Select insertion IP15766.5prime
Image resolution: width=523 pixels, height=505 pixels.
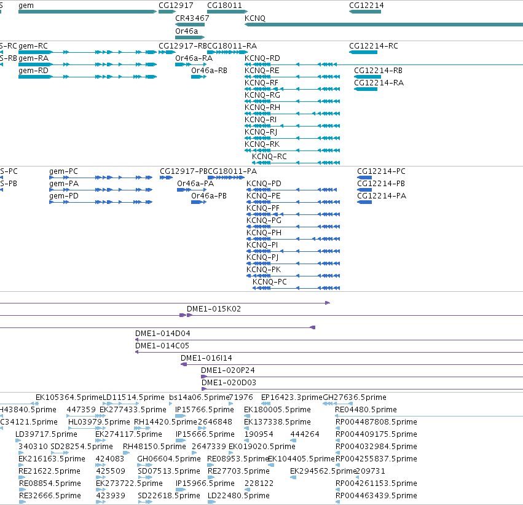tap(205, 410)
